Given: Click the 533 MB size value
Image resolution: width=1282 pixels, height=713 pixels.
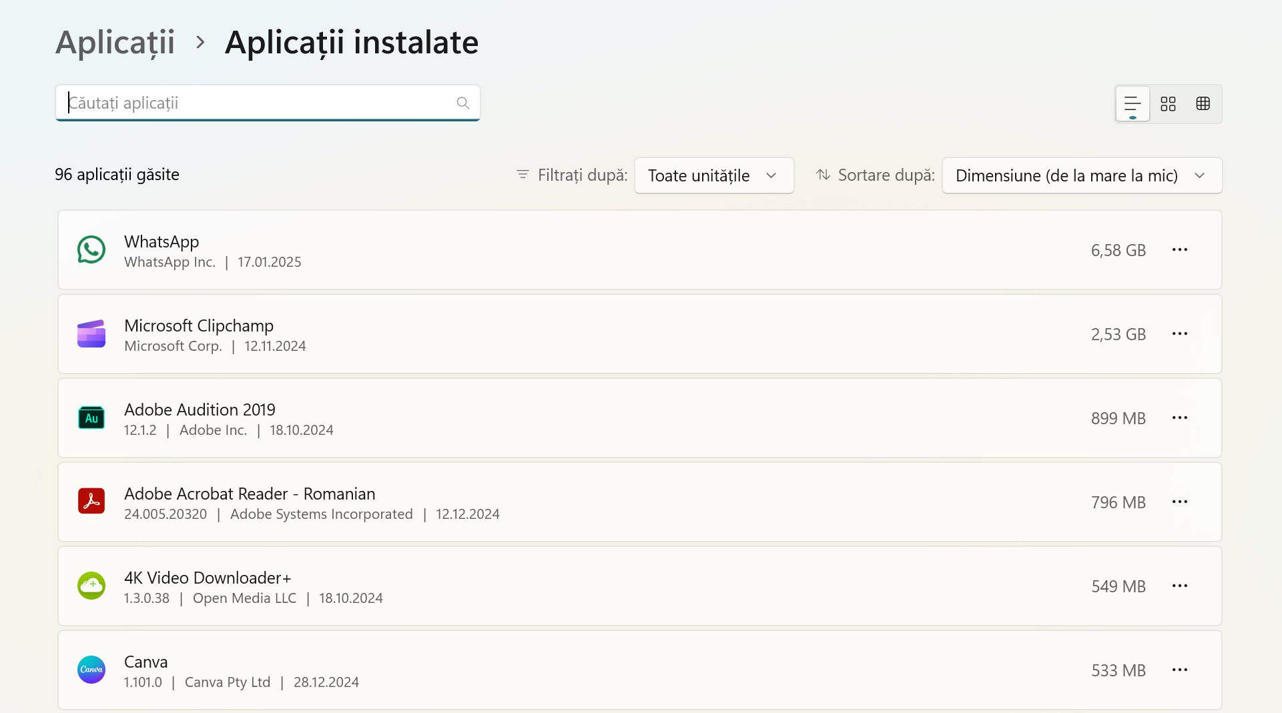Looking at the screenshot, I should click(x=1118, y=670).
